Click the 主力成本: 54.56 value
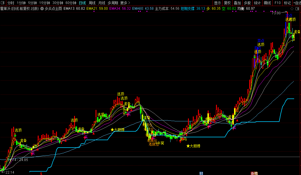Screen dimensions: 301x175 click(x=167, y=9)
